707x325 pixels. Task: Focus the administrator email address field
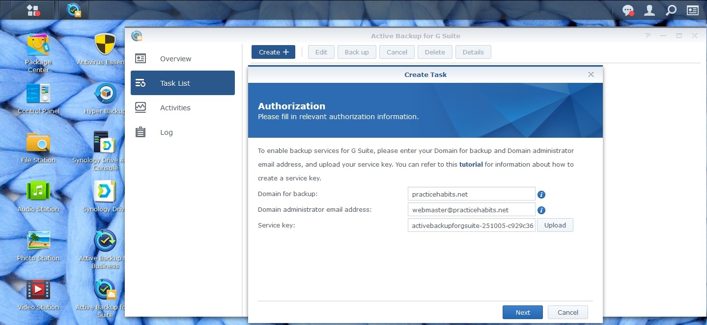coord(471,209)
